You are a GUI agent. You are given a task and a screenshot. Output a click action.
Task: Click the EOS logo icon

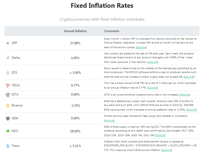coord(8,73)
